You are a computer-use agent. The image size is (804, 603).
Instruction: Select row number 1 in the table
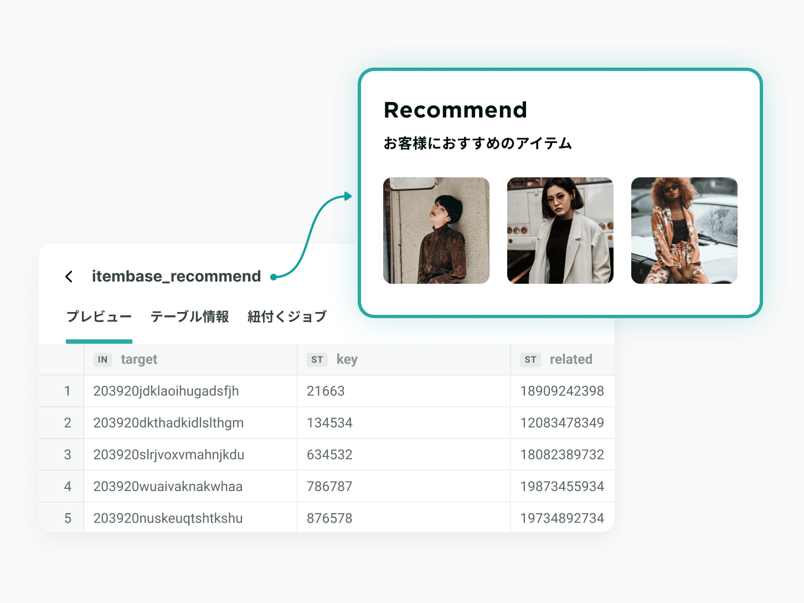[x=68, y=391]
